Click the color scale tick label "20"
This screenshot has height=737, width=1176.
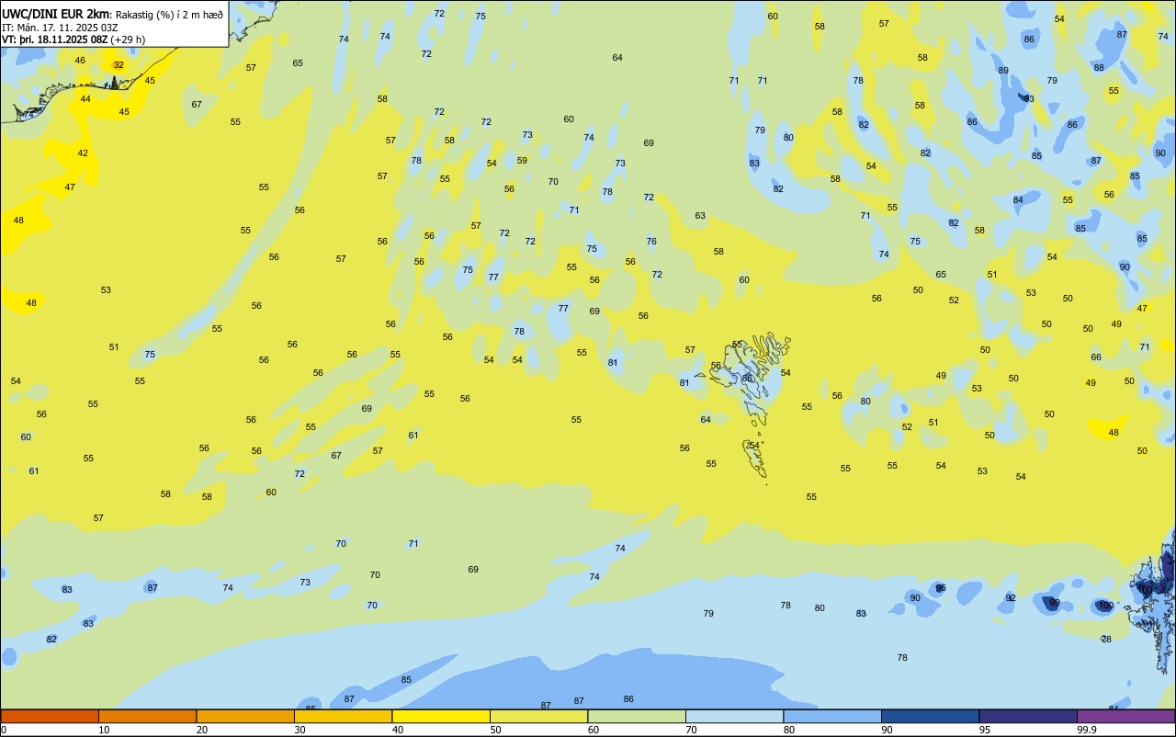(x=202, y=730)
